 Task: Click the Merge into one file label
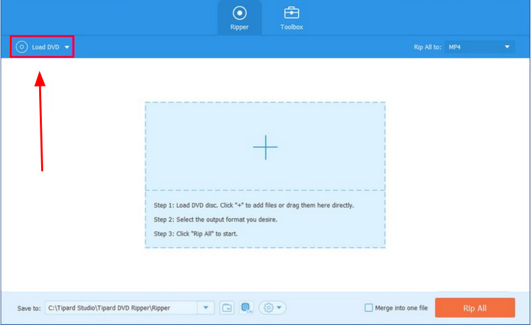(400, 308)
